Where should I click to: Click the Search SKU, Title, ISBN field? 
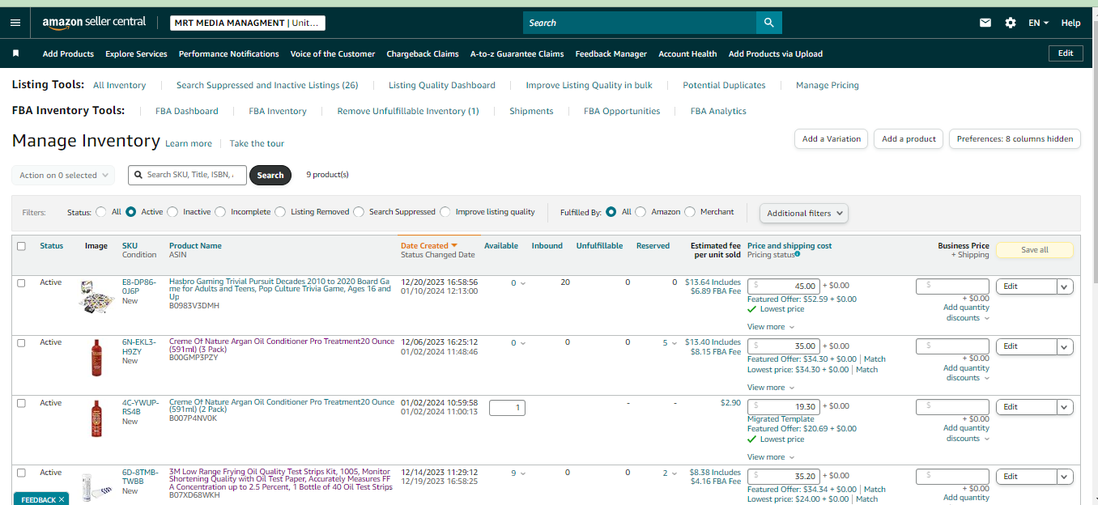(x=187, y=175)
